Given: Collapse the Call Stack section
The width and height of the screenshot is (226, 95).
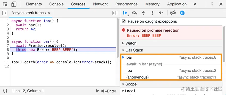Looking at the screenshot, I should point(171,50).
